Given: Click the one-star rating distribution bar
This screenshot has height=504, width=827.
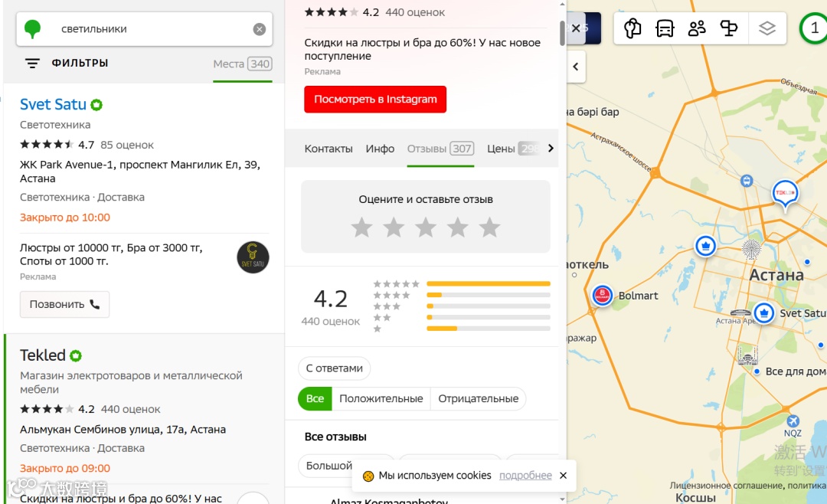Looking at the screenshot, I should [489, 329].
